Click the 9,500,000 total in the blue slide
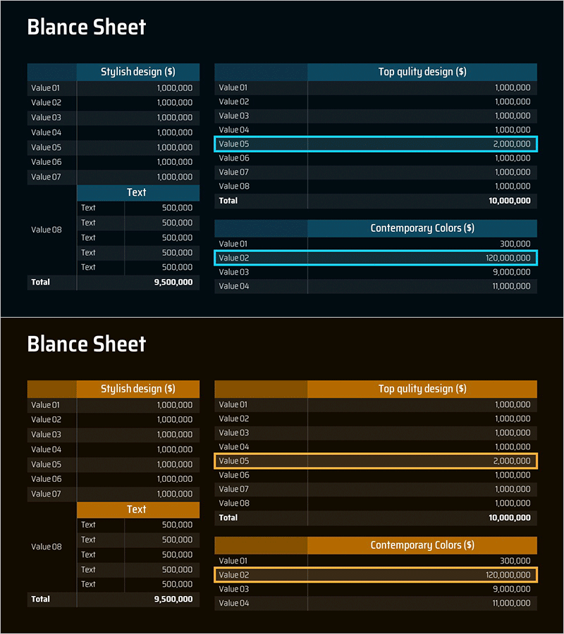 [x=173, y=282]
